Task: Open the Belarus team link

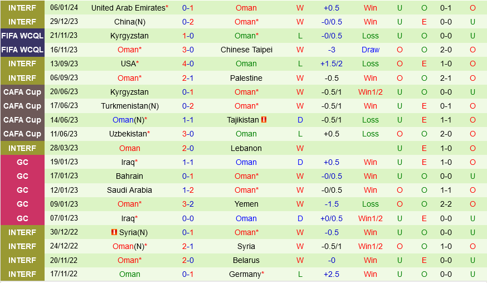Action: [246, 260]
